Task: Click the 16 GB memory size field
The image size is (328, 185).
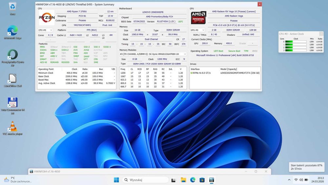Action: pos(137,30)
